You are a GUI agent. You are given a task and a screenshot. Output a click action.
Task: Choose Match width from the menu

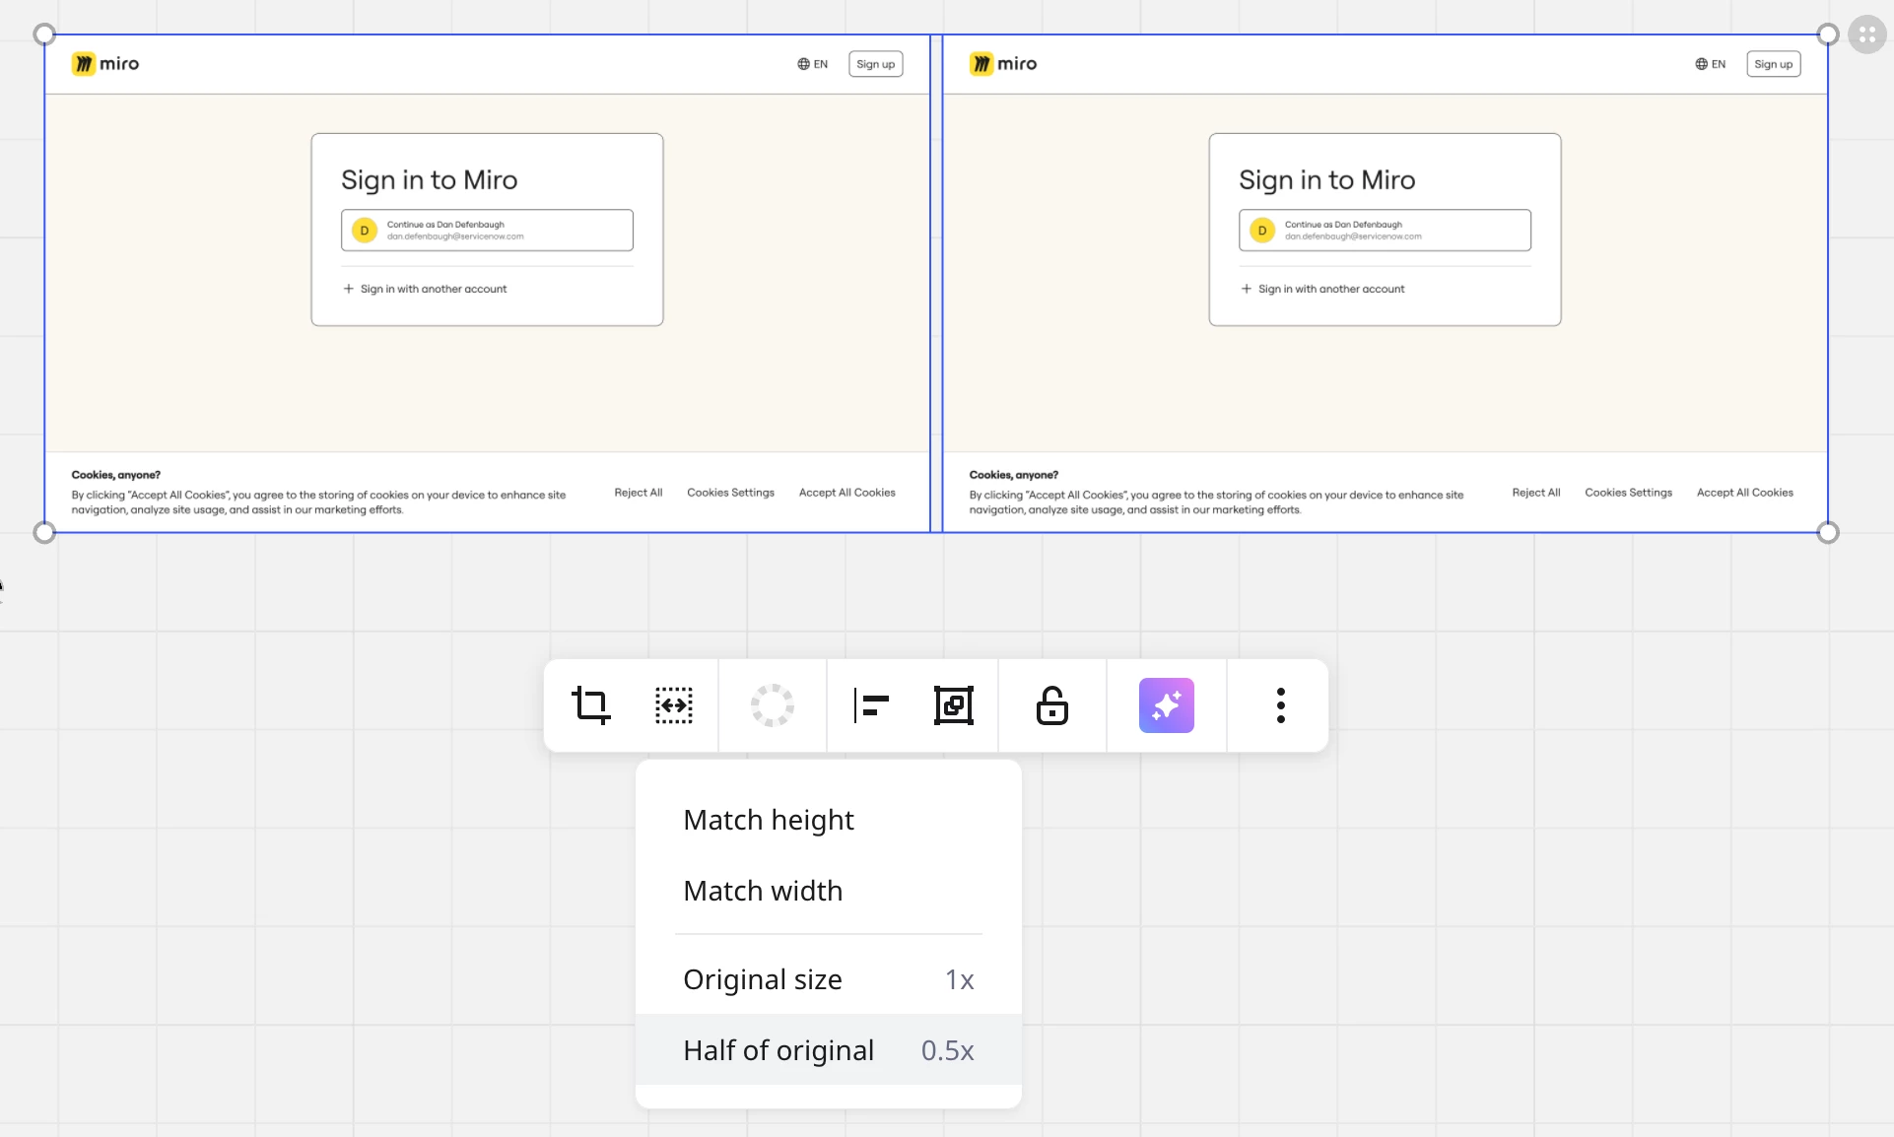coord(763,891)
